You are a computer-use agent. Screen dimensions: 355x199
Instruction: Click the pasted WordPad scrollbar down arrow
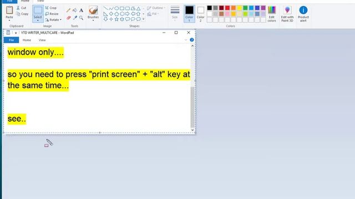[192, 130]
